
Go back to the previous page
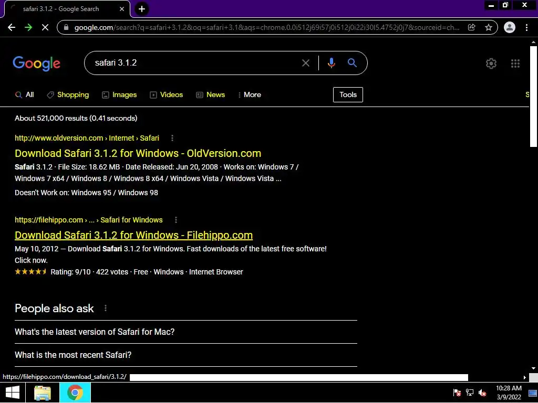pos(12,27)
